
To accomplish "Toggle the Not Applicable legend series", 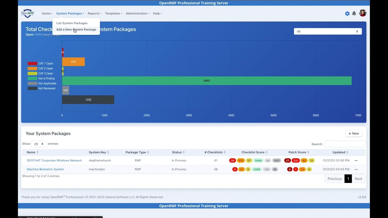I will click(47, 83).
